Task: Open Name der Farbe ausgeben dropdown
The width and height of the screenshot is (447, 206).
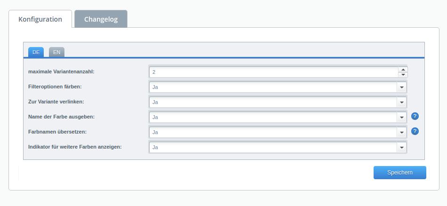Action: [402, 117]
